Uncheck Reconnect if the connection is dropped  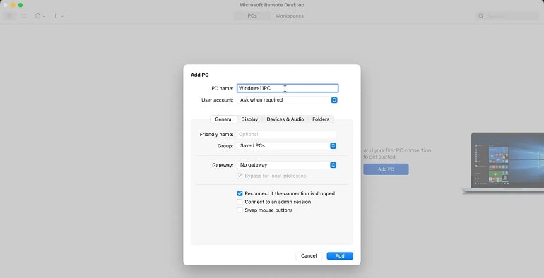[x=240, y=193]
